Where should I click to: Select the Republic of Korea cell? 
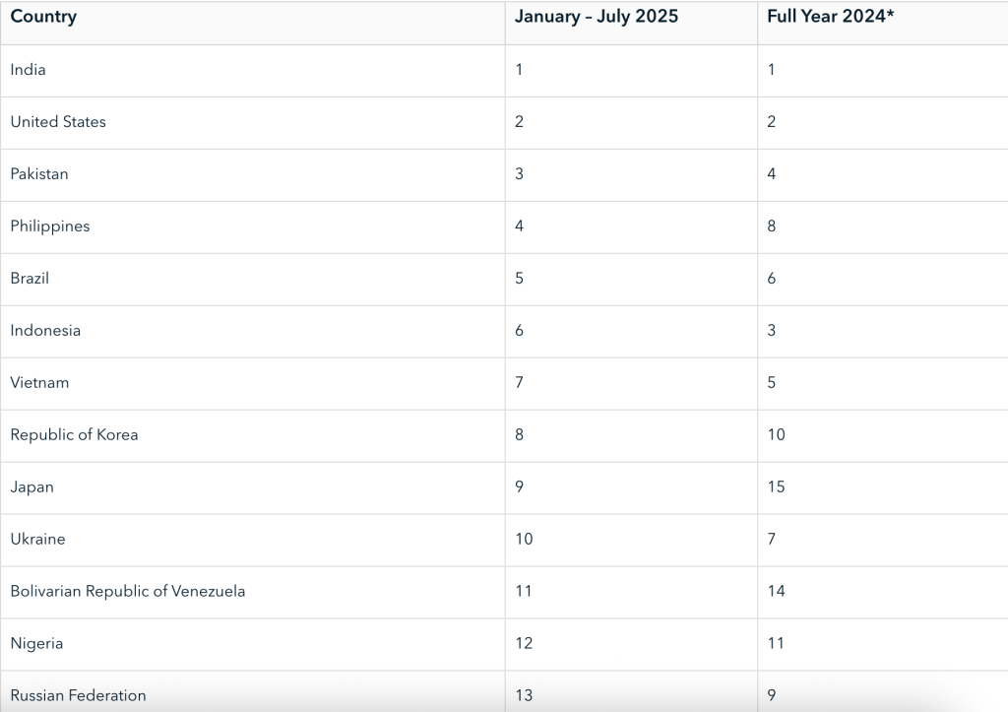(74, 435)
